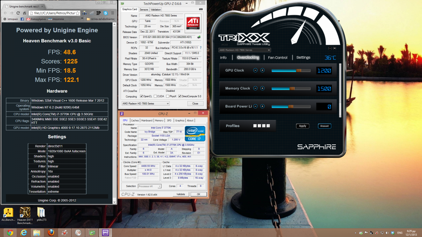The width and height of the screenshot is (422, 237).
Task: Open the Memory tab in CPU-Z
Action: click(159, 120)
